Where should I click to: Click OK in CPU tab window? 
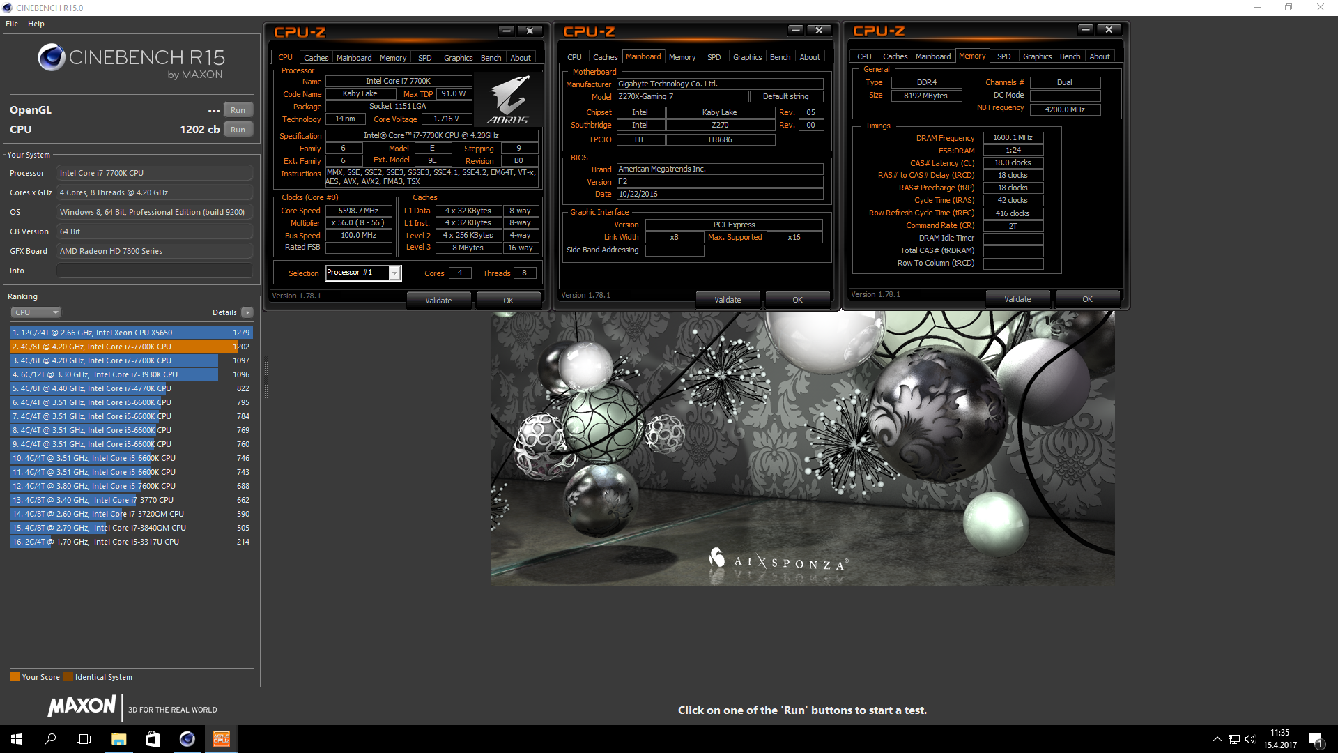(x=509, y=301)
